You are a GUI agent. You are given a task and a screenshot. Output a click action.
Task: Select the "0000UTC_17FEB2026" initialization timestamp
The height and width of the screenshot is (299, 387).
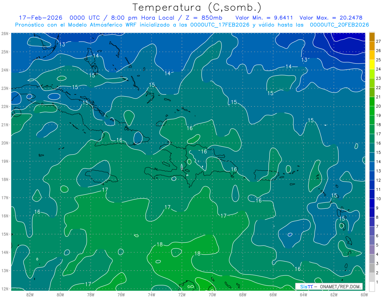(x=220, y=25)
